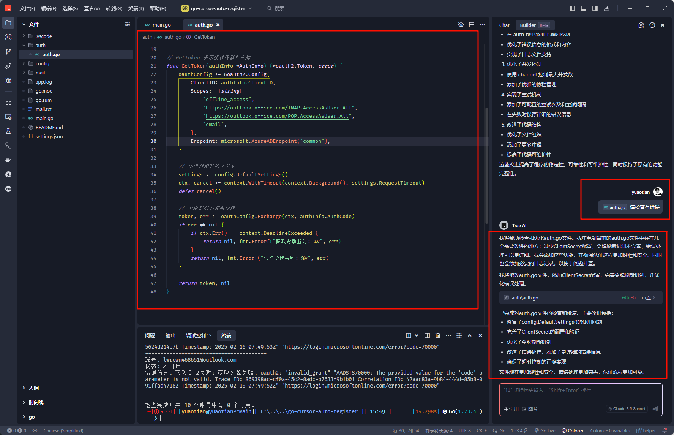
Task: Open the Claude-3.5-Sonnet model selector
Action: point(627,409)
